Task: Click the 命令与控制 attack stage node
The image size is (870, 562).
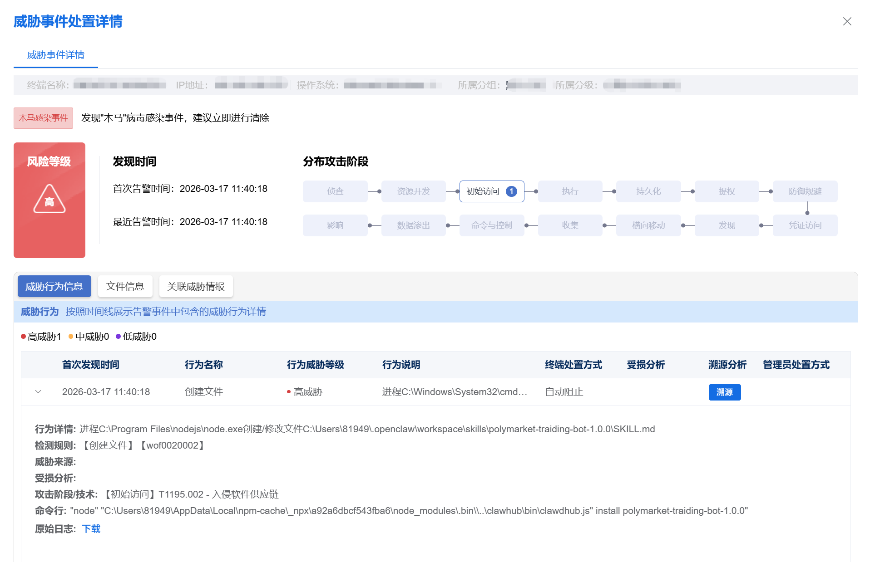Action: (491, 225)
